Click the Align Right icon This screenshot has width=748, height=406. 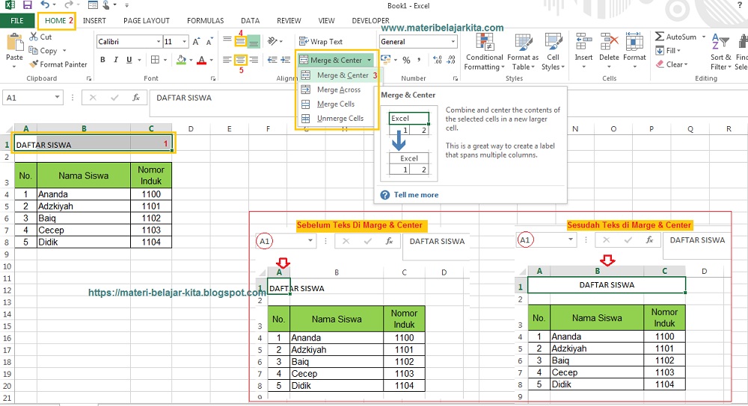(x=254, y=60)
